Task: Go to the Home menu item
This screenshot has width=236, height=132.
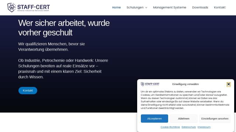Action: (117, 7)
